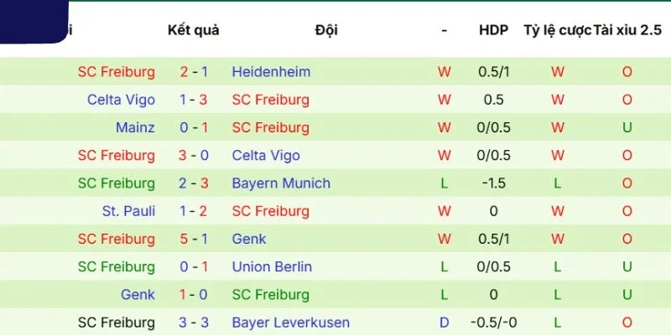The width and height of the screenshot is (671, 335).
Task: Select the Bayern Munich team name
Action: pos(281,183)
